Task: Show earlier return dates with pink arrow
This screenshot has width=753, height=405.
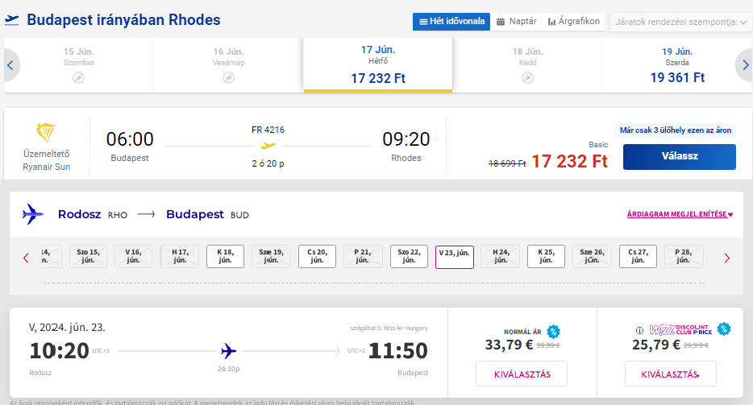Action: click(x=26, y=258)
